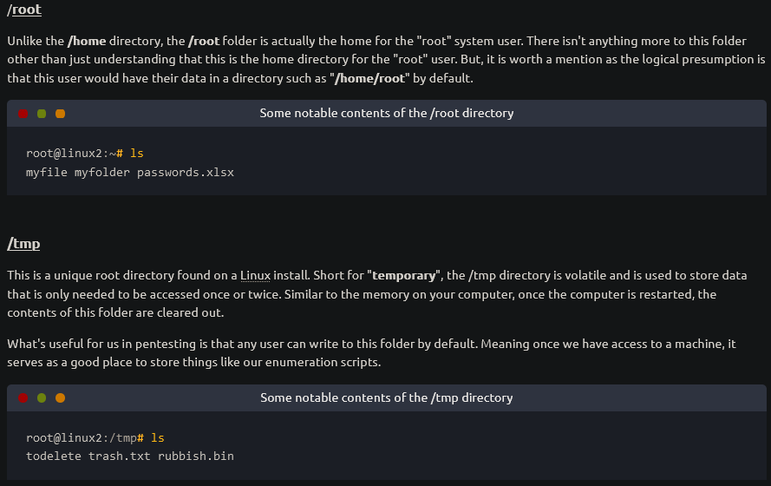This screenshot has height=486, width=771.
Task: Click the bold "/home/root" text
Action: coord(369,78)
